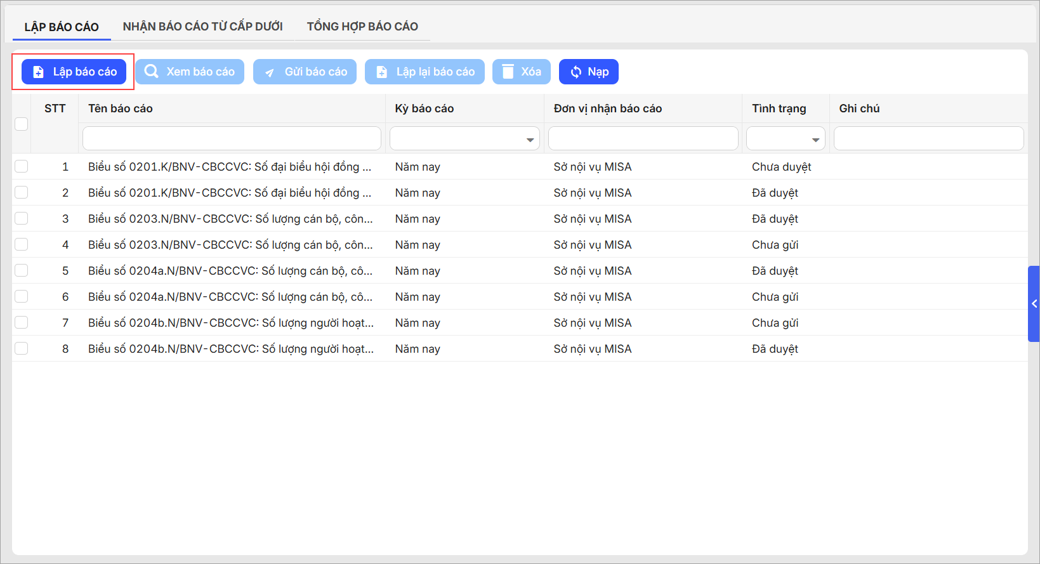Tick the checkbox for row 8

pos(22,348)
